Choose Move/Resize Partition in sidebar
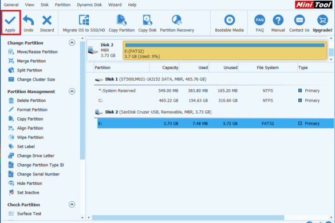The width and height of the screenshot is (335, 223). click(33, 52)
